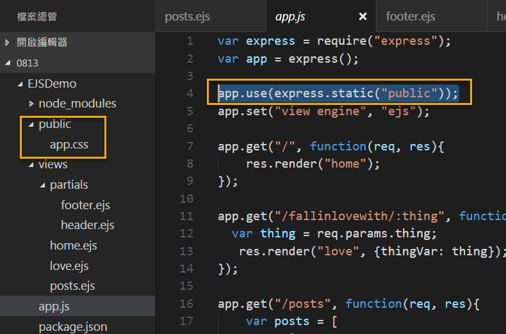This screenshot has width=506, height=334.
Task: Click the res.render("home") statement
Action: point(313,164)
